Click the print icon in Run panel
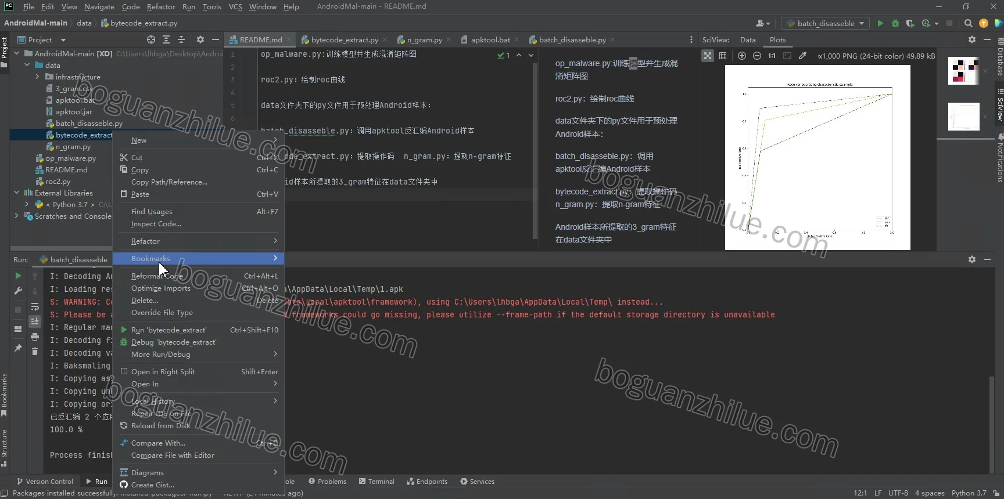The height and width of the screenshot is (499, 1004). click(35, 337)
